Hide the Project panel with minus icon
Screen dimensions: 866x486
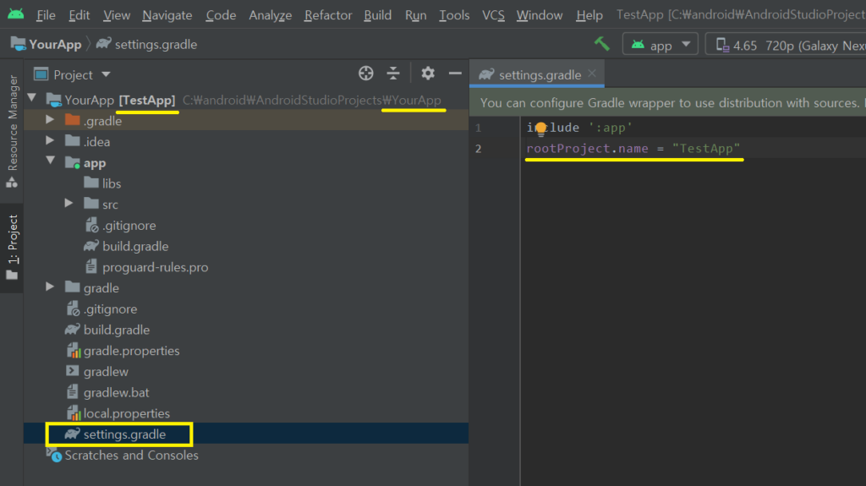tap(455, 74)
